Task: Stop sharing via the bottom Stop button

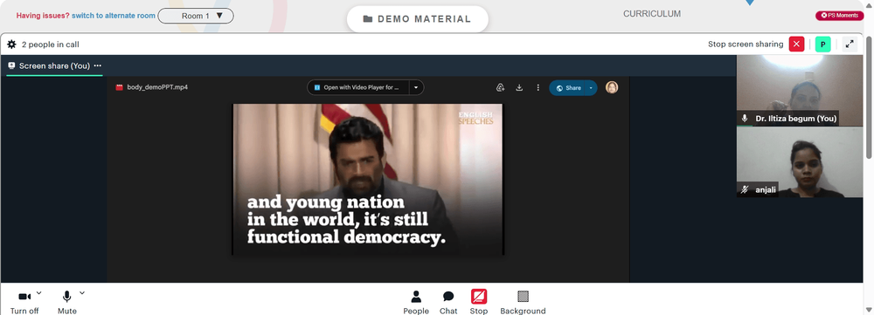Action: click(x=479, y=302)
